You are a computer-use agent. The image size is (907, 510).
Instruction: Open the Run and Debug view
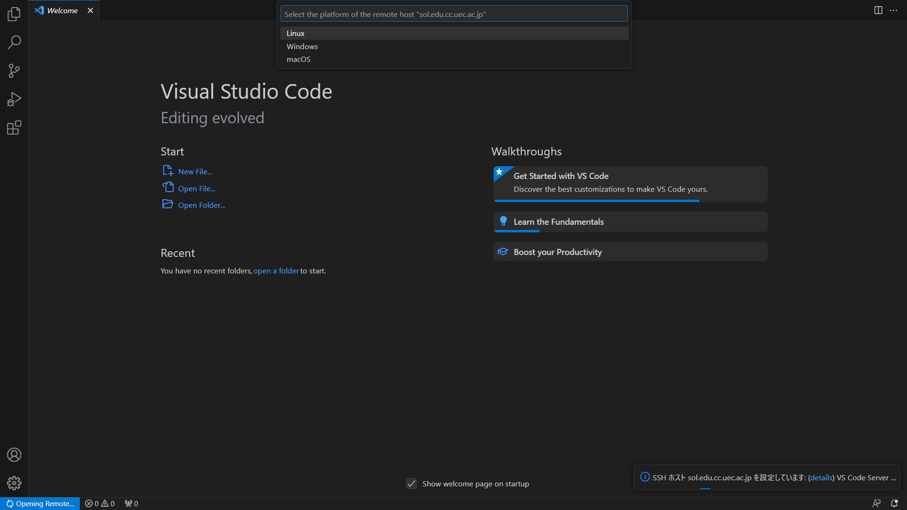point(14,99)
